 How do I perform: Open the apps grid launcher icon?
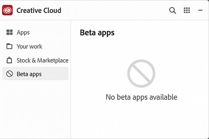187,10
